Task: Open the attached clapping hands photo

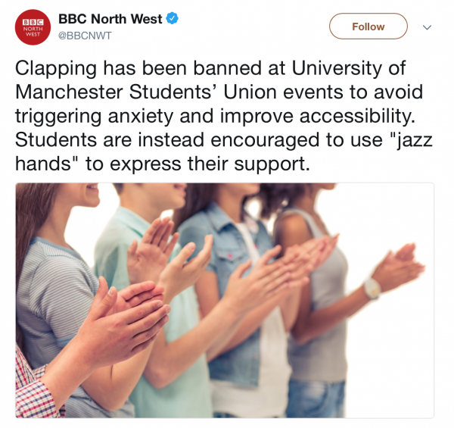Action: 225,300
